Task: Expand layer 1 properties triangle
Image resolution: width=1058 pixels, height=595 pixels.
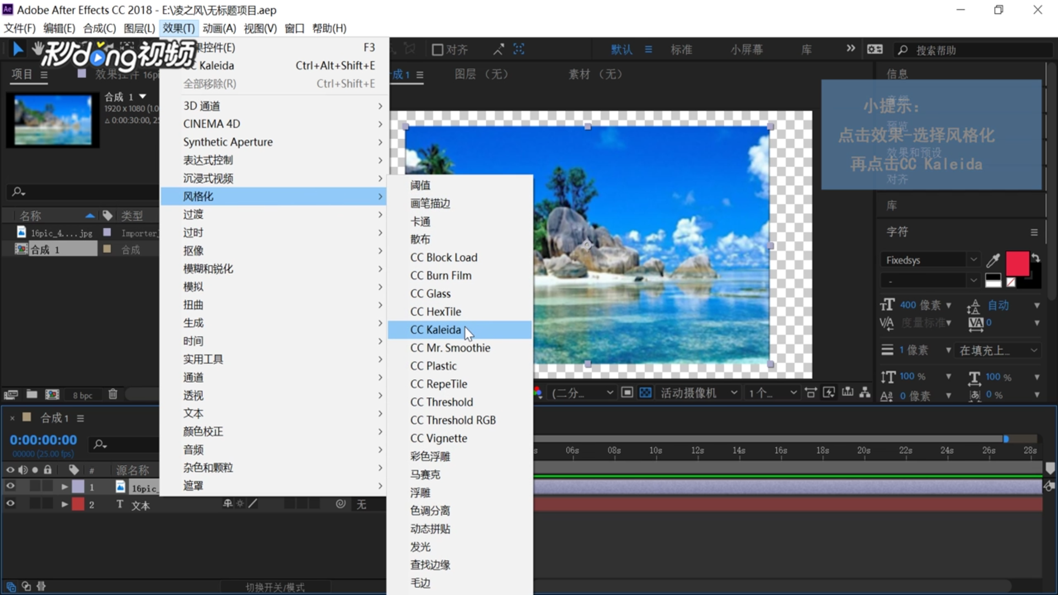Action: click(x=64, y=487)
